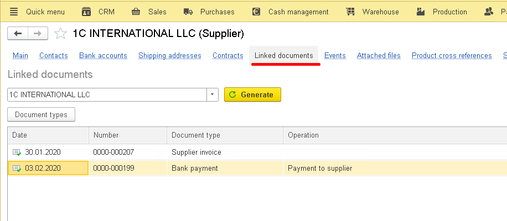Click the Warehouse cart icon
The image size is (507, 221).
[x=350, y=12]
